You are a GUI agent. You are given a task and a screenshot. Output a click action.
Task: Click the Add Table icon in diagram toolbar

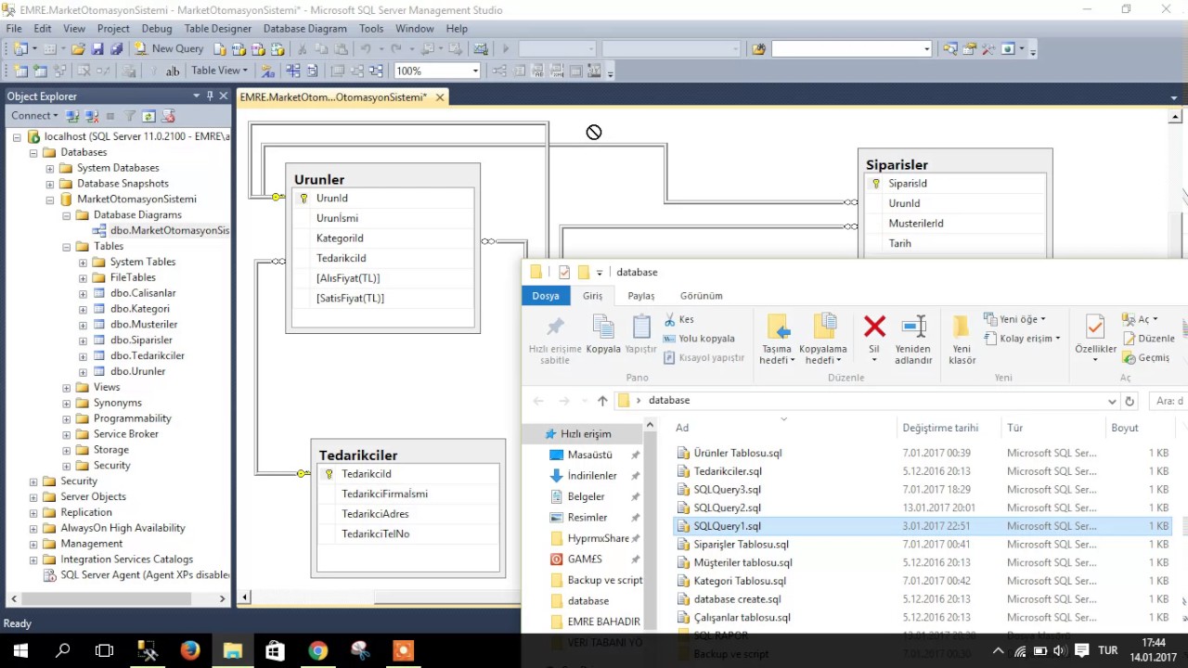click(41, 71)
